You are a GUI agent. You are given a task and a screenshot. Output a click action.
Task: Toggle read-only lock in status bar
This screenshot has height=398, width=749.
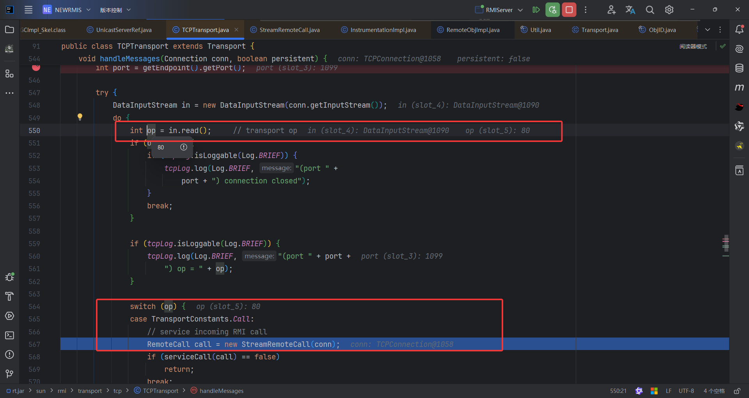click(737, 391)
